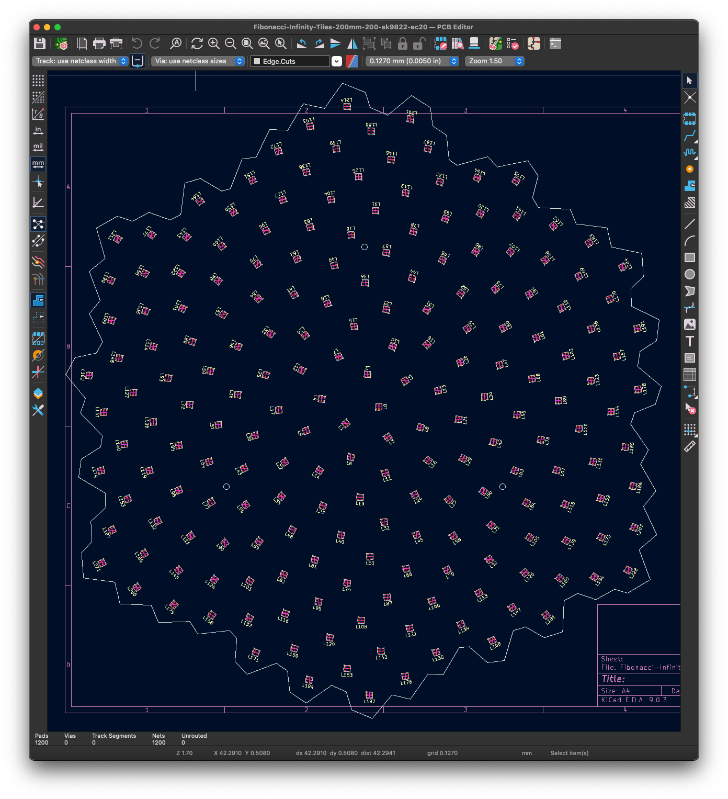
Task: Open the Track width dropdown
Action: pos(80,61)
